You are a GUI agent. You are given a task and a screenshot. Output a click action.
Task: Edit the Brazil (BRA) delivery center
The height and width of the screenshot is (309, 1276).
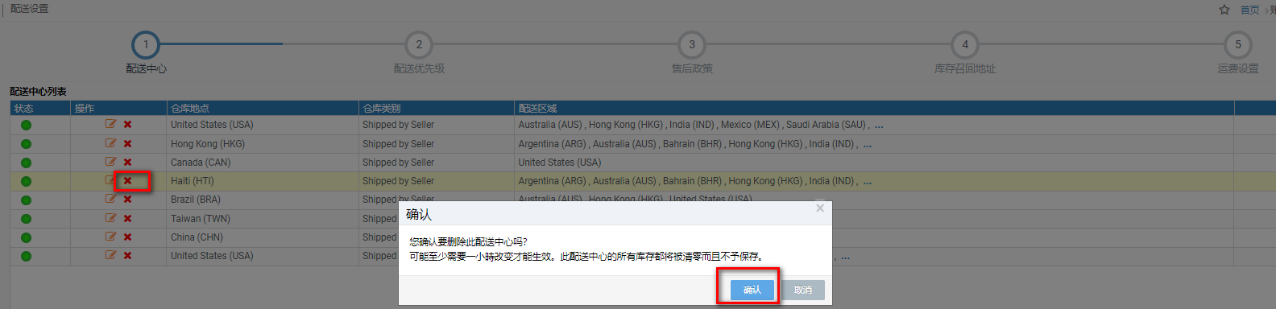(x=110, y=199)
